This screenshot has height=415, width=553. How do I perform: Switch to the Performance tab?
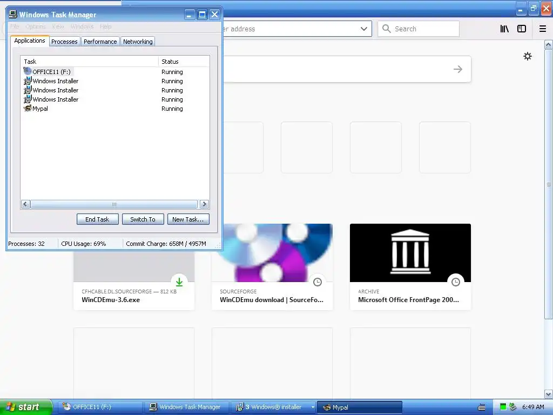tap(100, 42)
